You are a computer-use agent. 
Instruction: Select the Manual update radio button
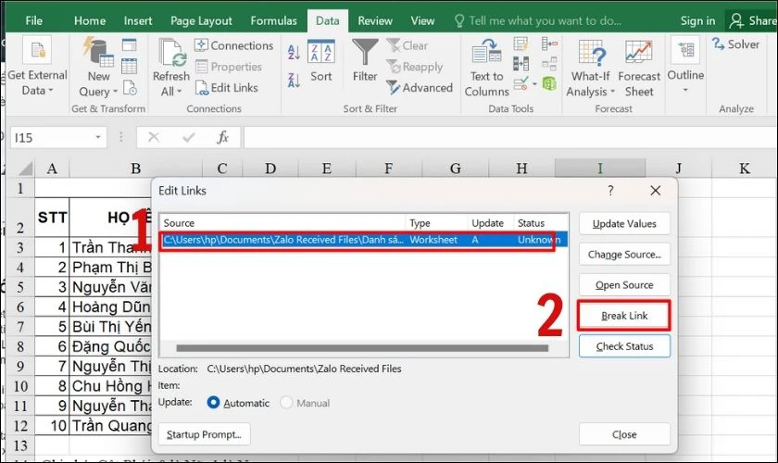tap(286, 403)
